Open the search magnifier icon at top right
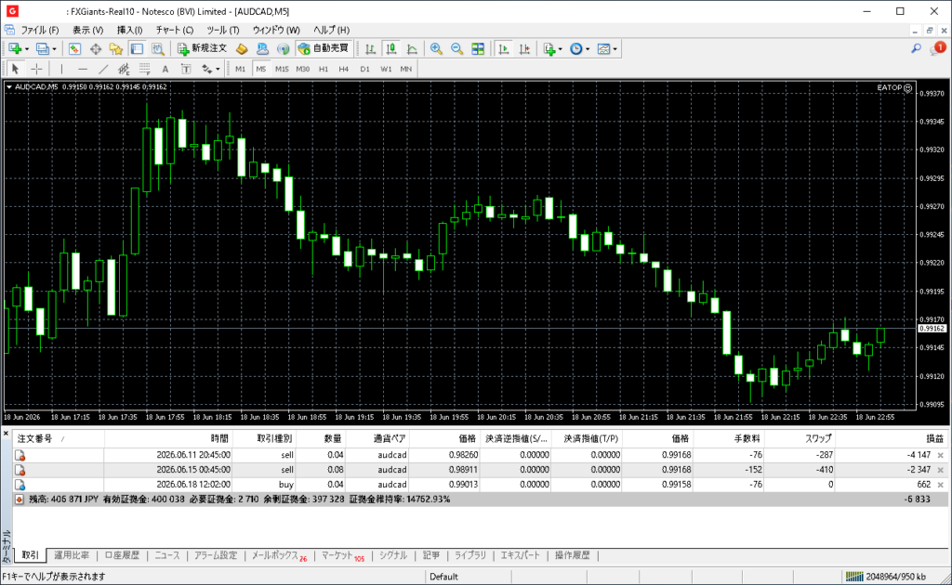The width and height of the screenshot is (952, 585). [x=916, y=48]
